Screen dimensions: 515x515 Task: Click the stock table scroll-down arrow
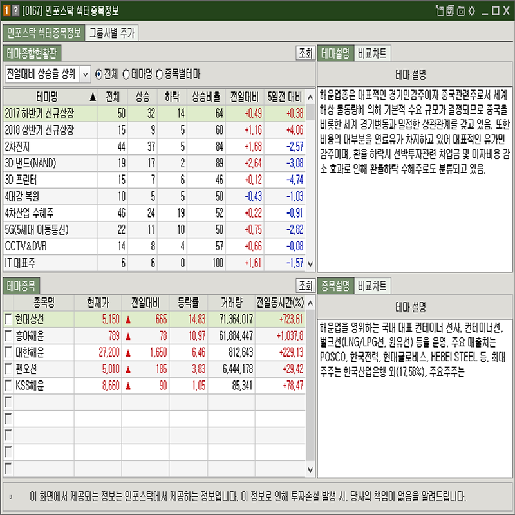pyautogui.click(x=310, y=470)
